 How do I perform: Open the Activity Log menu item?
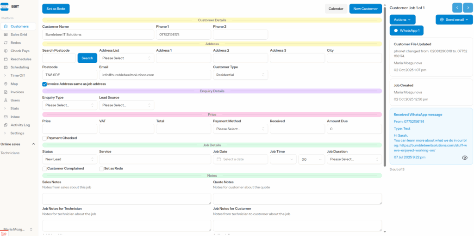point(20,125)
